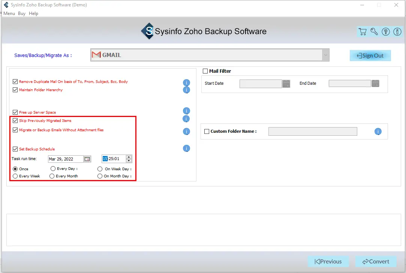Screen dimensions: 406x273
Task: Disable Free up Server Space
Action: pyautogui.click(x=15, y=112)
